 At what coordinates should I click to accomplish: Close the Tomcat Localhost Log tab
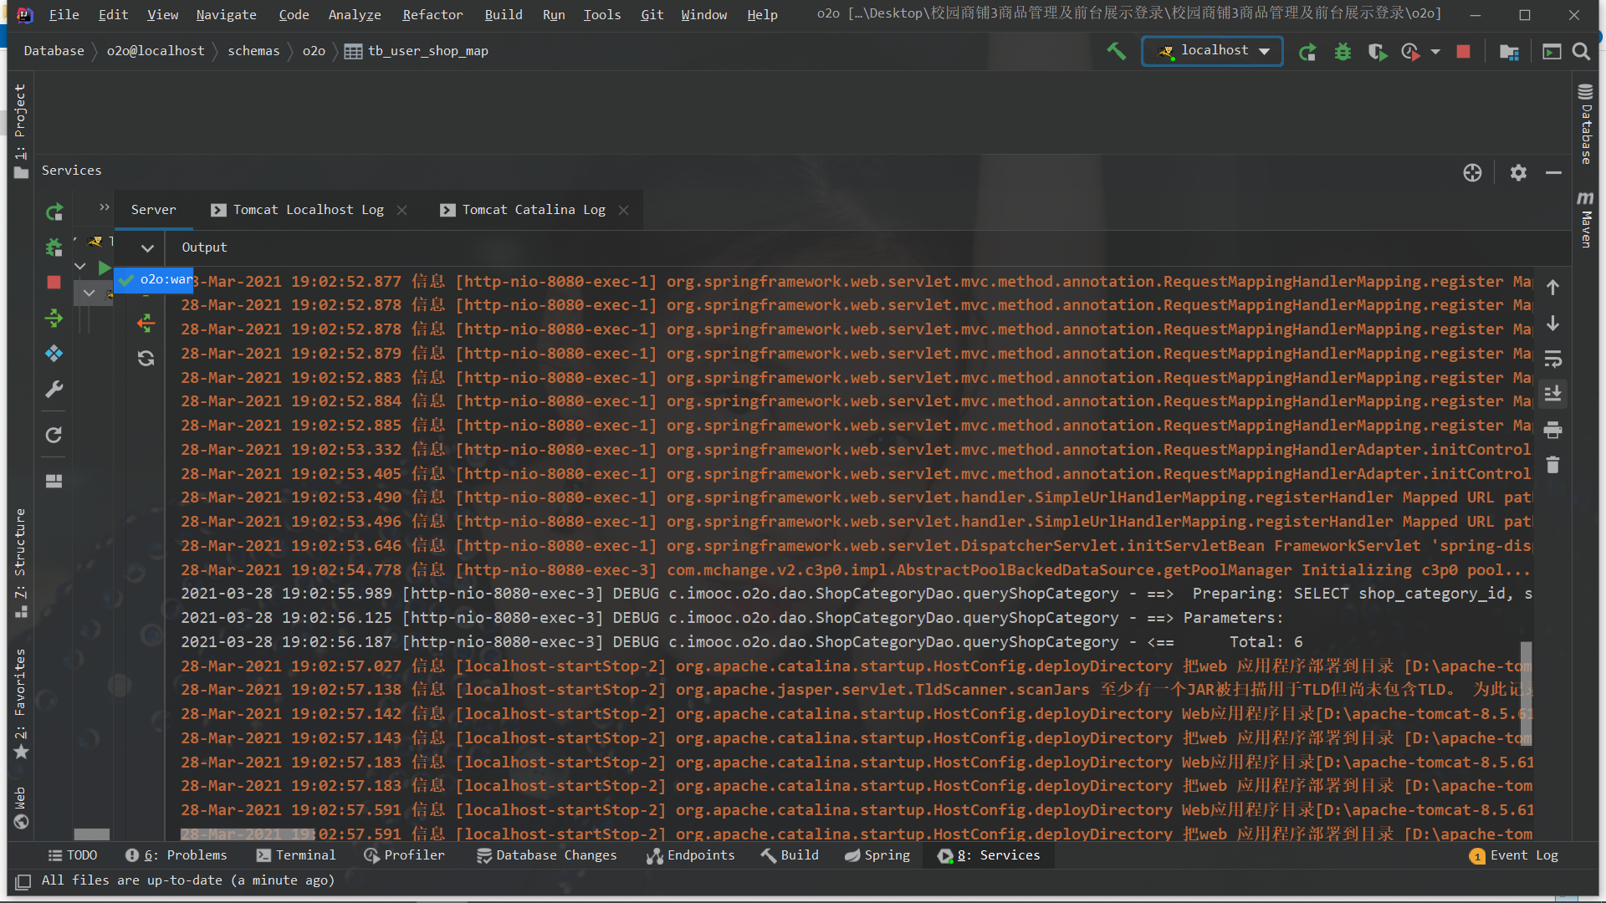point(402,210)
